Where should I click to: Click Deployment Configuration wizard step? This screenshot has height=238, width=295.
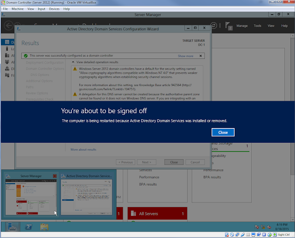45,63
